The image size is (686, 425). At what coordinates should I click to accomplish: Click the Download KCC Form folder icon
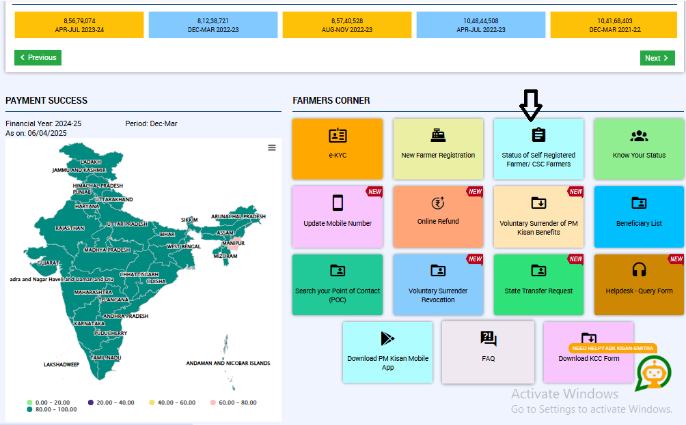(x=589, y=338)
